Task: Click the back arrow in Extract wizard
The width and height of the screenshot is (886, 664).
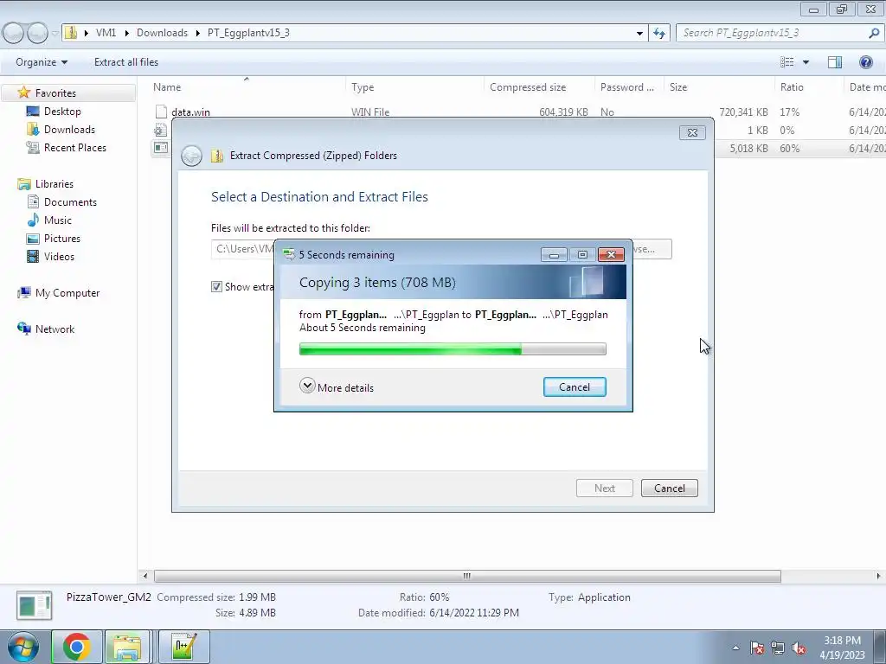Action: point(191,156)
